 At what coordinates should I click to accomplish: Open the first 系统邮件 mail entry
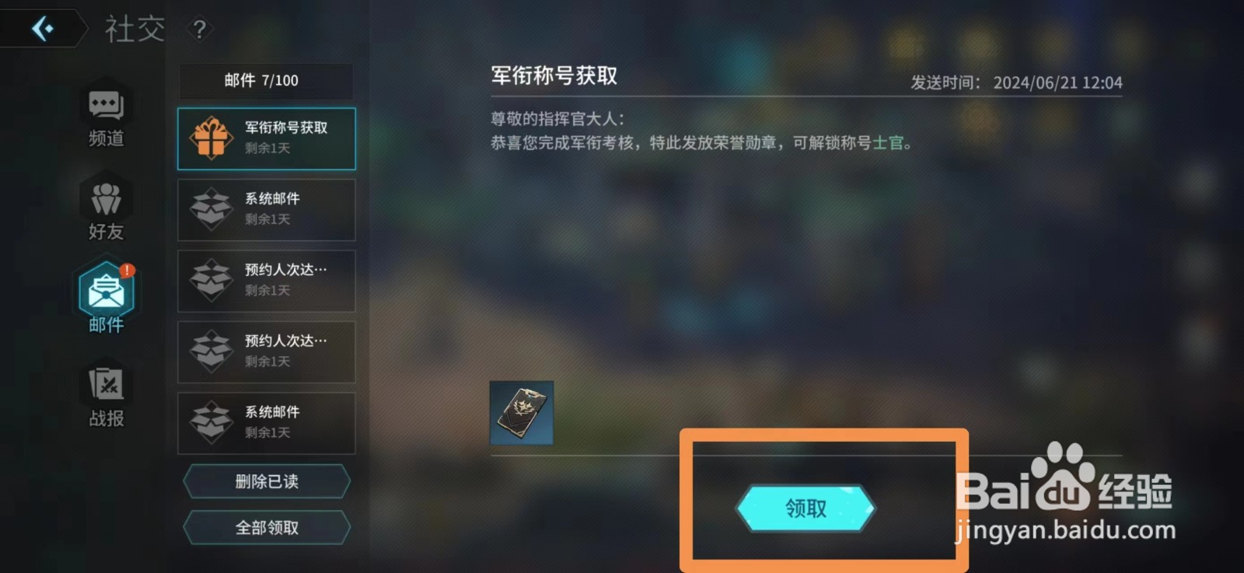click(267, 210)
